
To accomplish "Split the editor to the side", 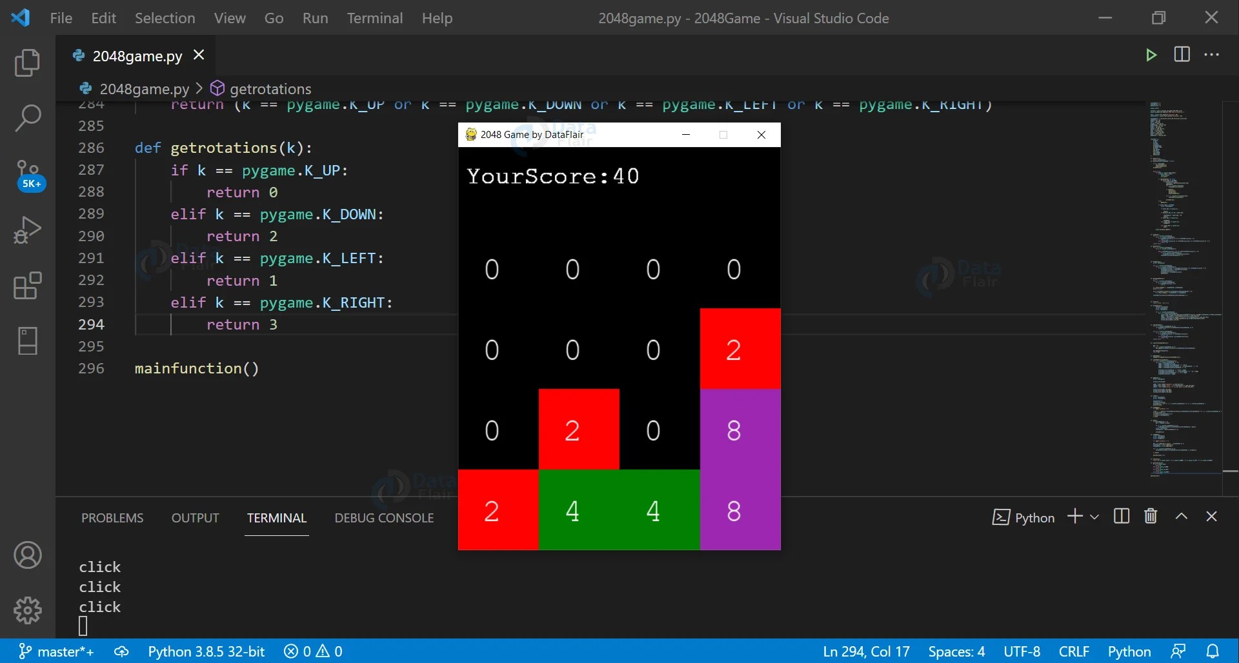I will point(1183,55).
